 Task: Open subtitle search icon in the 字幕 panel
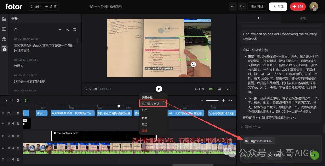click(x=74, y=30)
